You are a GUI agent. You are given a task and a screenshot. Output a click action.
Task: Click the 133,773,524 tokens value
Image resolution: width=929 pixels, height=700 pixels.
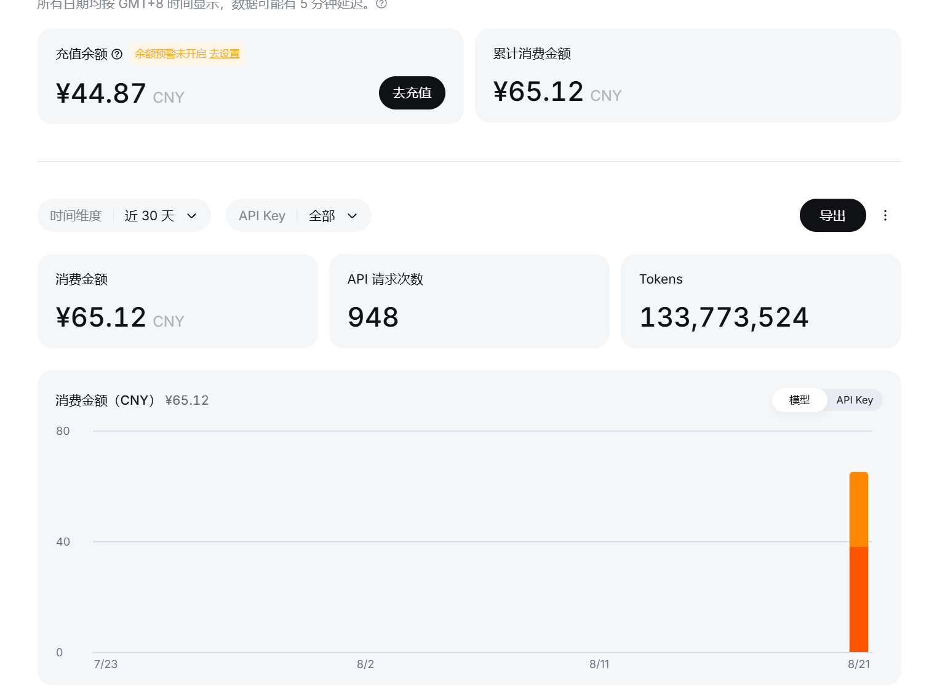[724, 317]
